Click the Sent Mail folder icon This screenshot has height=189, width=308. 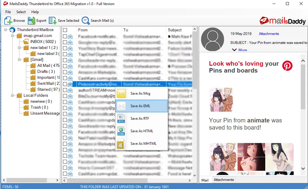tap(33, 83)
